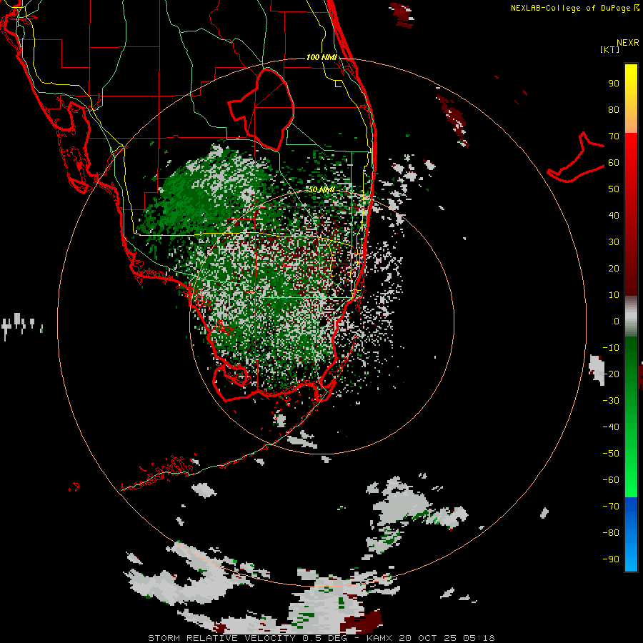Image resolution: width=643 pixels, height=643 pixels.
Task: Click the 100 NMI range ring label
Action: tap(321, 57)
